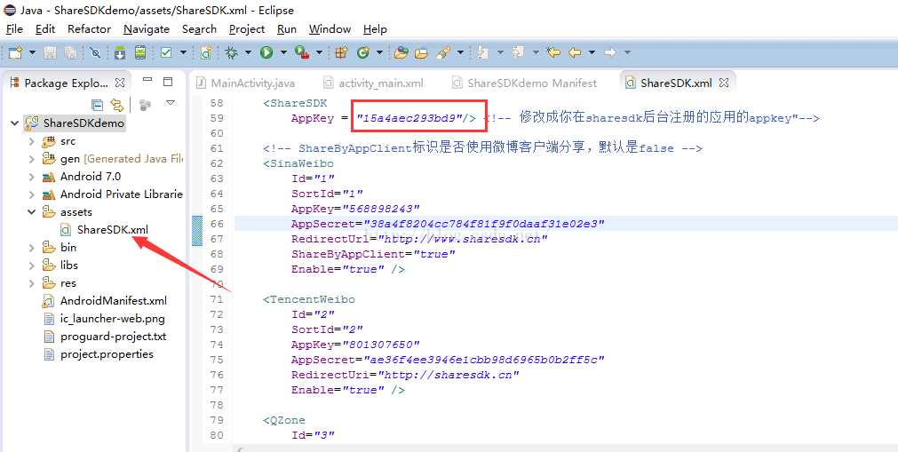This screenshot has width=898, height=452.
Task: Start the Debug bug icon
Action: point(232,52)
